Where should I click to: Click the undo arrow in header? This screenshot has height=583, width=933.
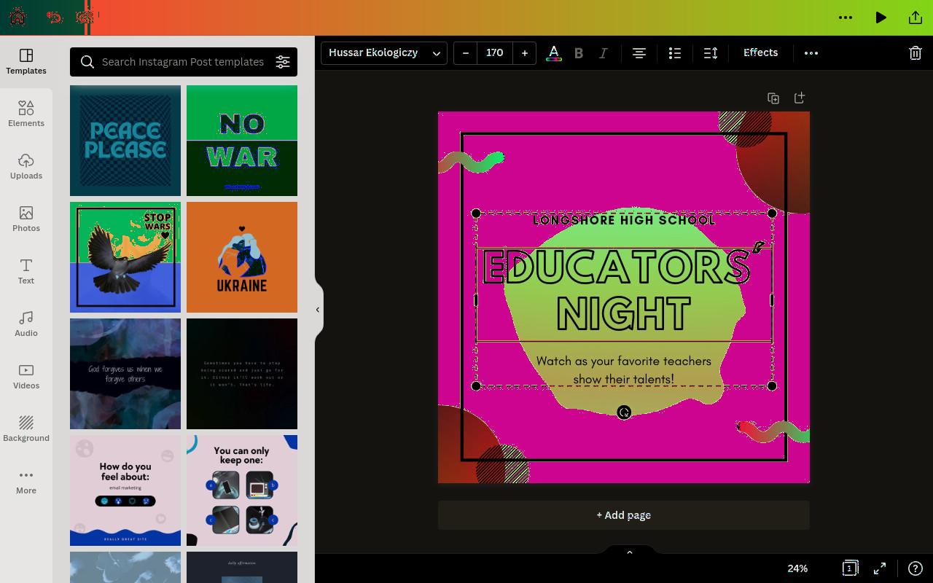click(x=54, y=16)
